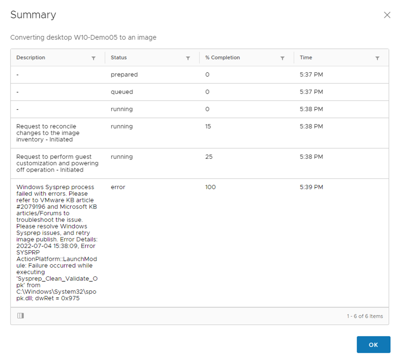
Task: Sort by Description column header
Action: tap(31, 58)
